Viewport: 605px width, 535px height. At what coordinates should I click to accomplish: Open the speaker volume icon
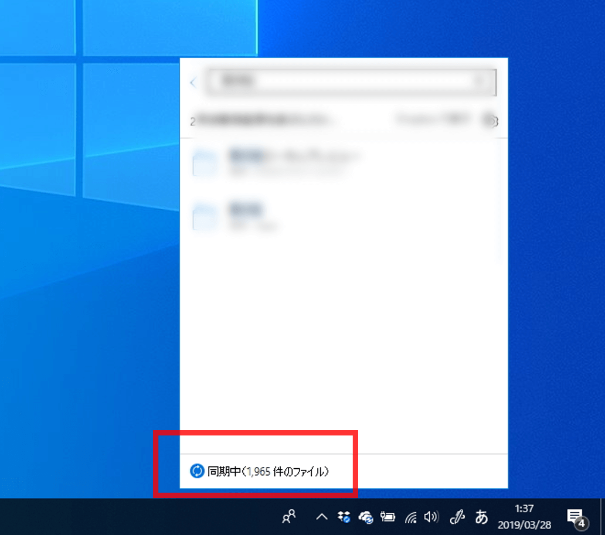(x=431, y=517)
